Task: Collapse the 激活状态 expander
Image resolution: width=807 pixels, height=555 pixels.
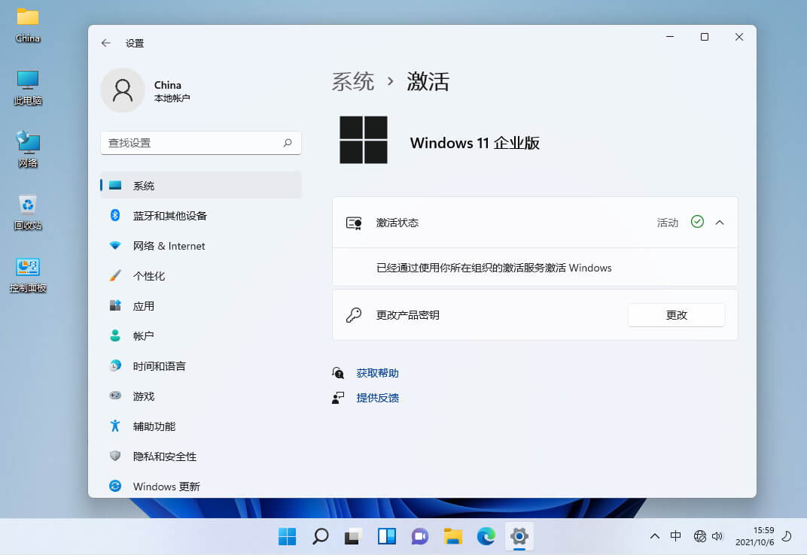Action: (720, 222)
